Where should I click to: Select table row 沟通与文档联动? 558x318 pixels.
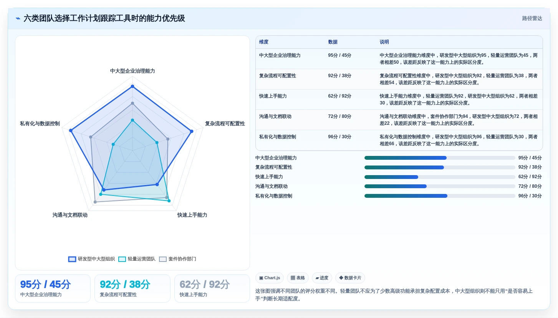tap(399, 120)
